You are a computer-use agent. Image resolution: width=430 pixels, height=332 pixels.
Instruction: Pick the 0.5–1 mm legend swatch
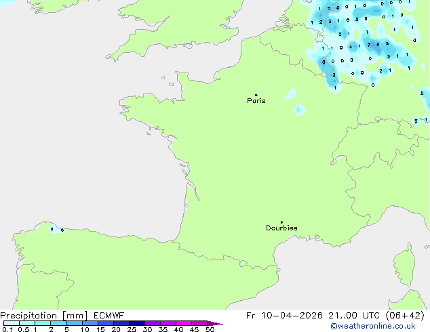point(27,323)
